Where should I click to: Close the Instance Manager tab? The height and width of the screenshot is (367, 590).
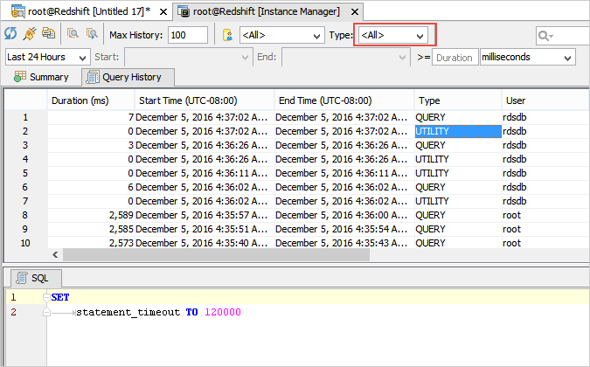point(355,12)
